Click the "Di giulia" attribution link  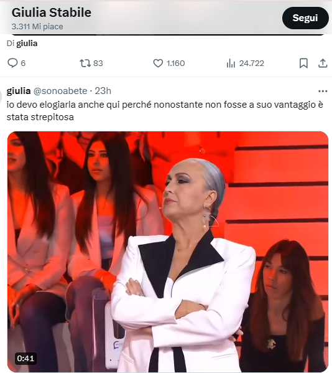[22, 44]
